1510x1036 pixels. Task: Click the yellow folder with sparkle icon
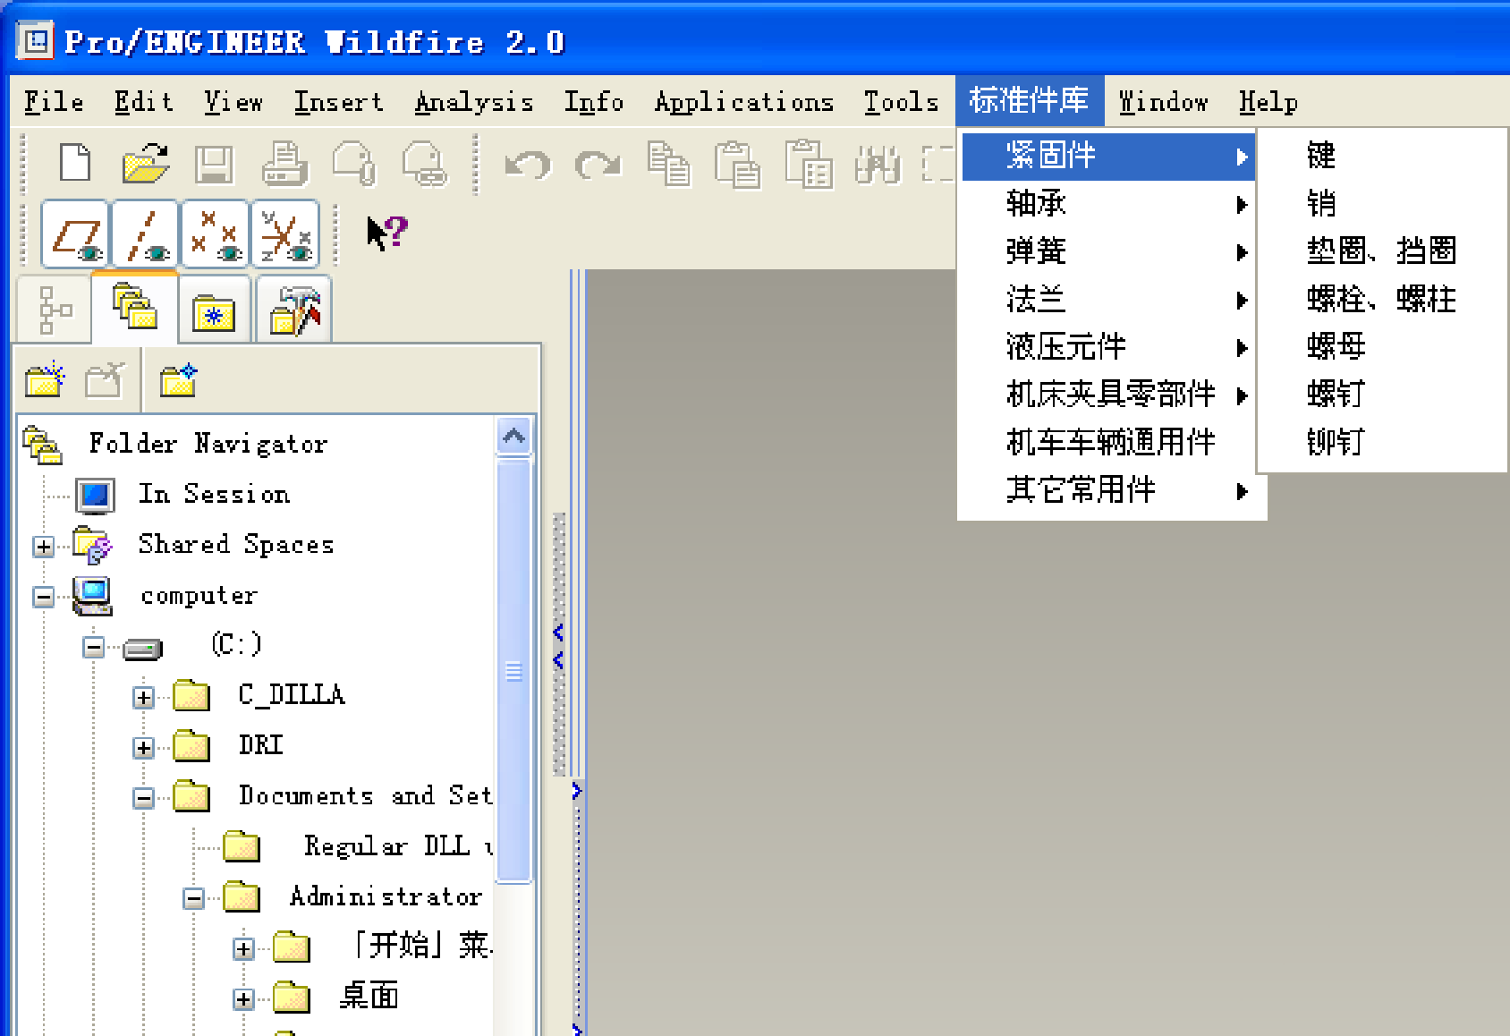(45, 379)
